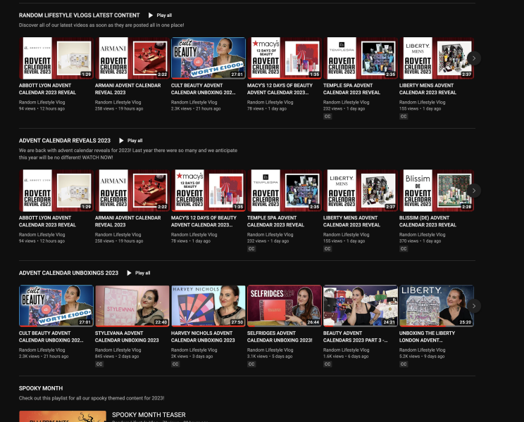Image resolution: width=524 pixels, height=422 pixels.
Task: Click the play triangle icon beside Latest Content heading
Action: click(x=151, y=15)
